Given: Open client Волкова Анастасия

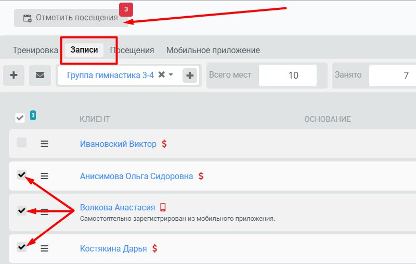Looking at the screenshot, I should (118, 207).
